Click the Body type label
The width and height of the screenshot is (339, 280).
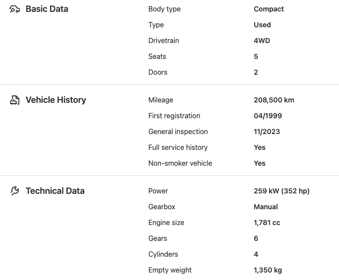point(164,9)
